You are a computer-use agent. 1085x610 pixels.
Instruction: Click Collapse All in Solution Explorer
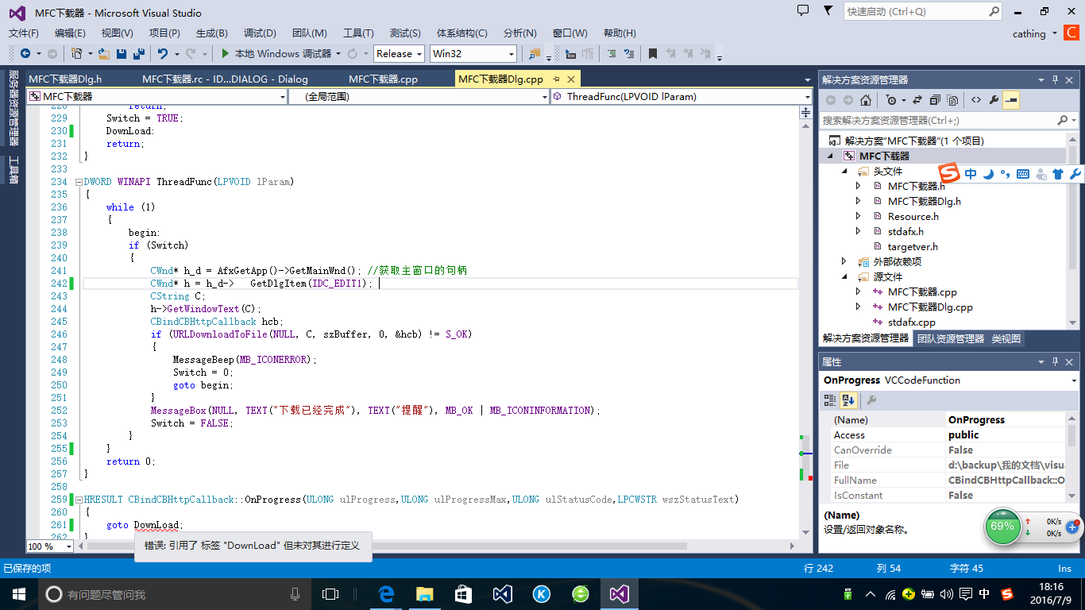pyautogui.click(x=935, y=100)
